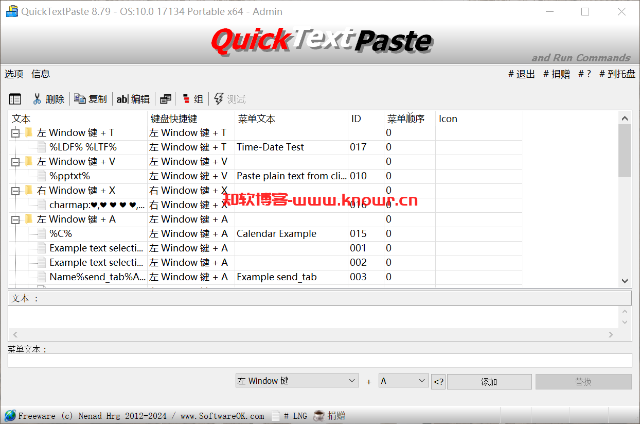Open the 选项 menu
Viewport: 640px width, 424px height.
pyautogui.click(x=14, y=74)
